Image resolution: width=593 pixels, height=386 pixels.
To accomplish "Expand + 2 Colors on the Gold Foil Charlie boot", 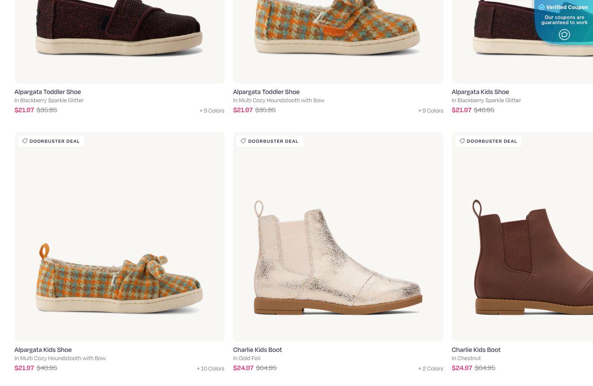I will pos(430,368).
